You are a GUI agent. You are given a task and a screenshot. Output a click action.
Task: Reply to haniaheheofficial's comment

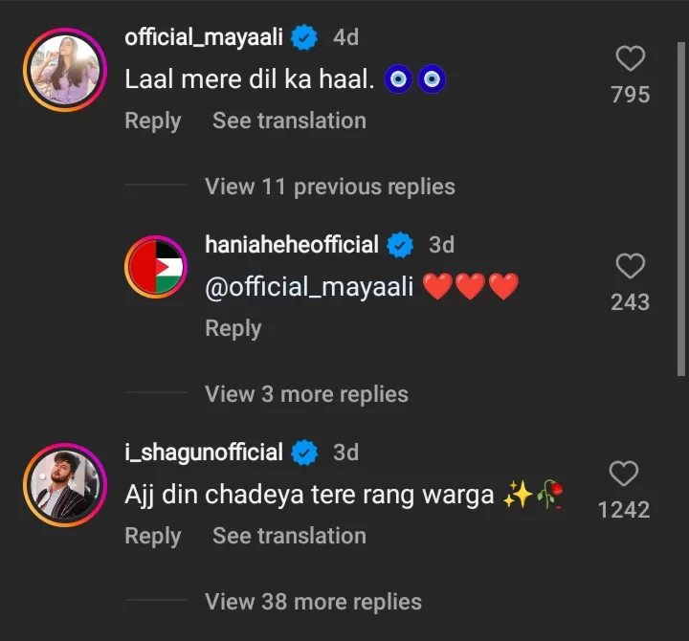pyautogui.click(x=233, y=329)
